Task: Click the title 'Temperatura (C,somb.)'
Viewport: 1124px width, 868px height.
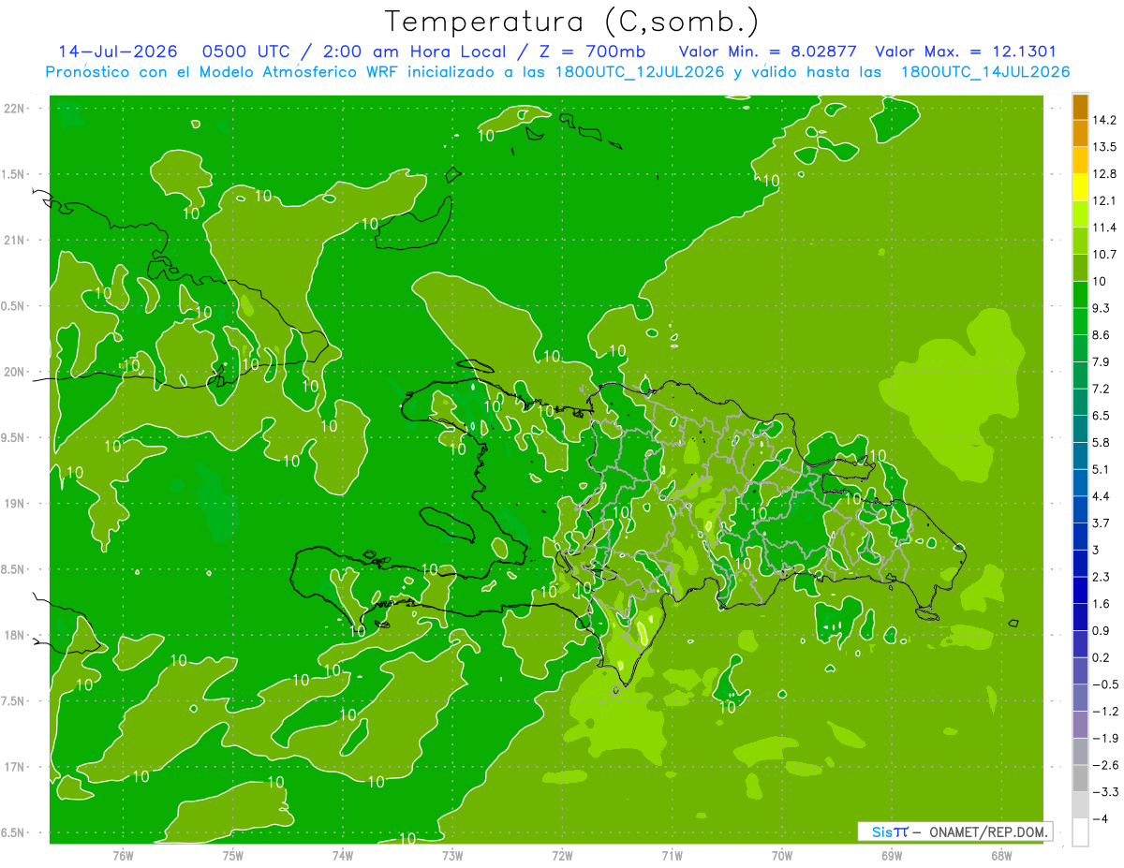Action: pyautogui.click(x=571, y=22)
